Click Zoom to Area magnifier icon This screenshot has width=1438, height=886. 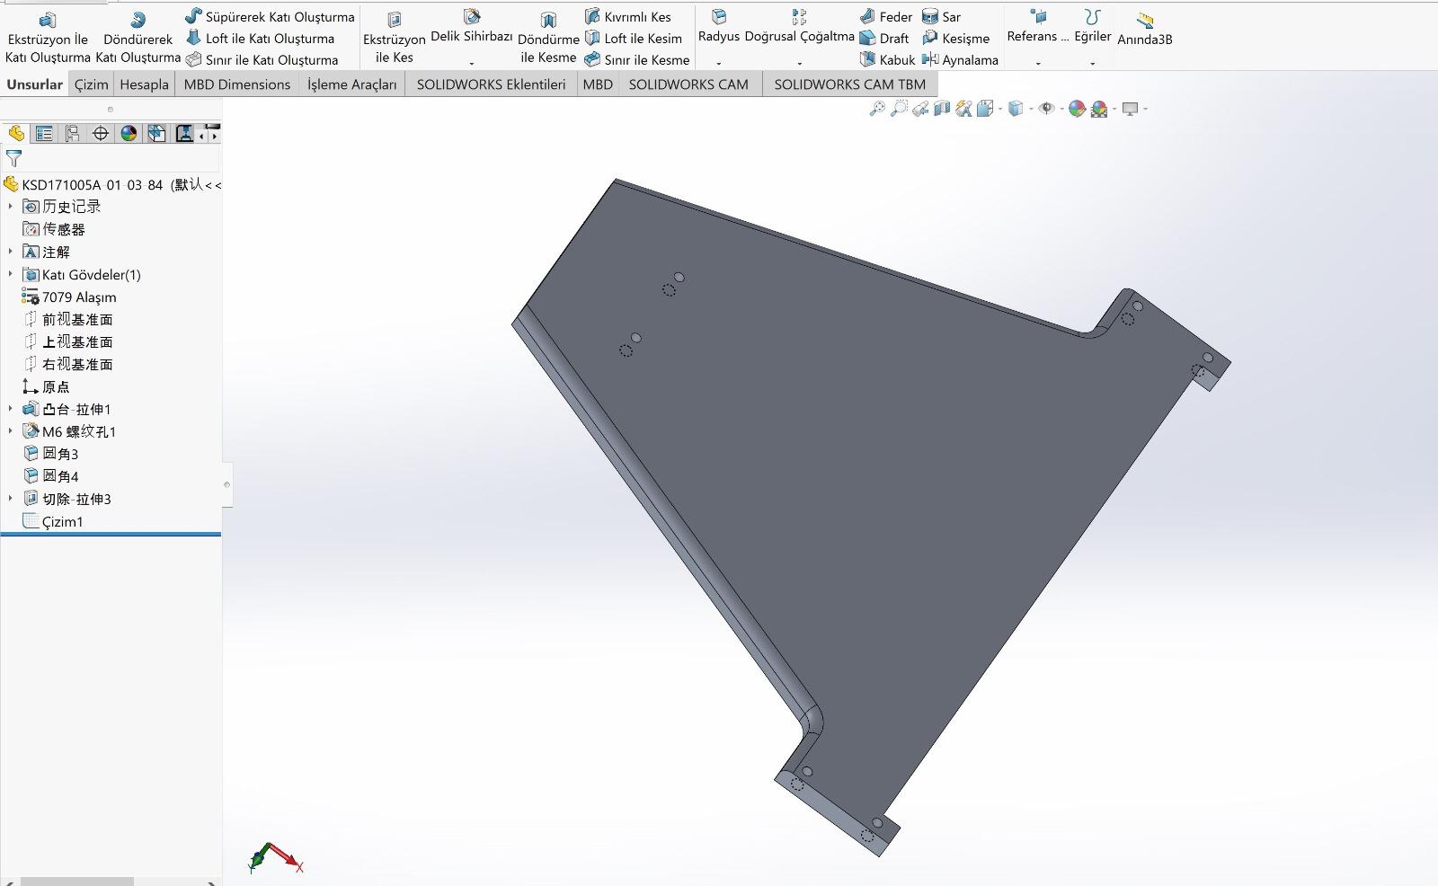click(x=899, y=109)
